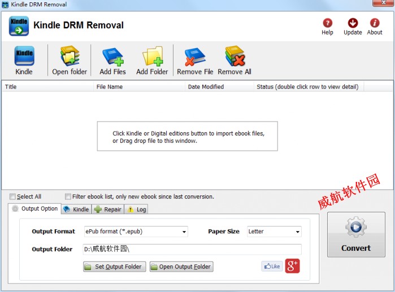Focus the Output Folder path field
The width and height of the screenshot is (395, 292).
click(192, 249)
